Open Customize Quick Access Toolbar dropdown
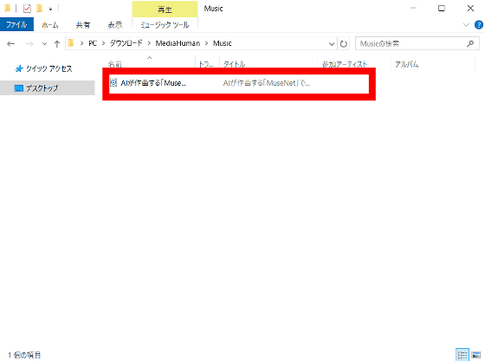Image resolution: width=485 pixels, height=361 pixels. click(x=50, y=10)
